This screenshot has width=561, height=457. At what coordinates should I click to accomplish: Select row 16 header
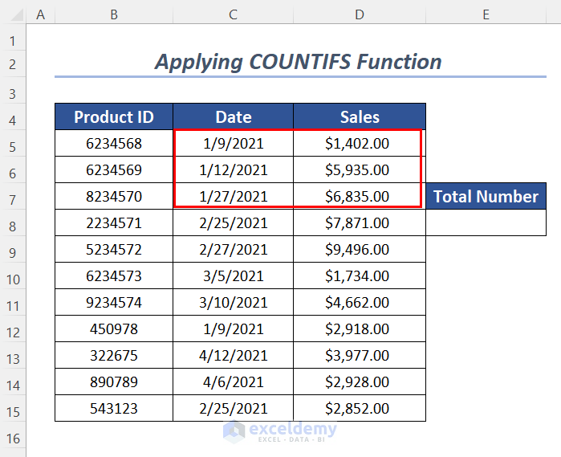pyautogui.click(x=13, y=435)
